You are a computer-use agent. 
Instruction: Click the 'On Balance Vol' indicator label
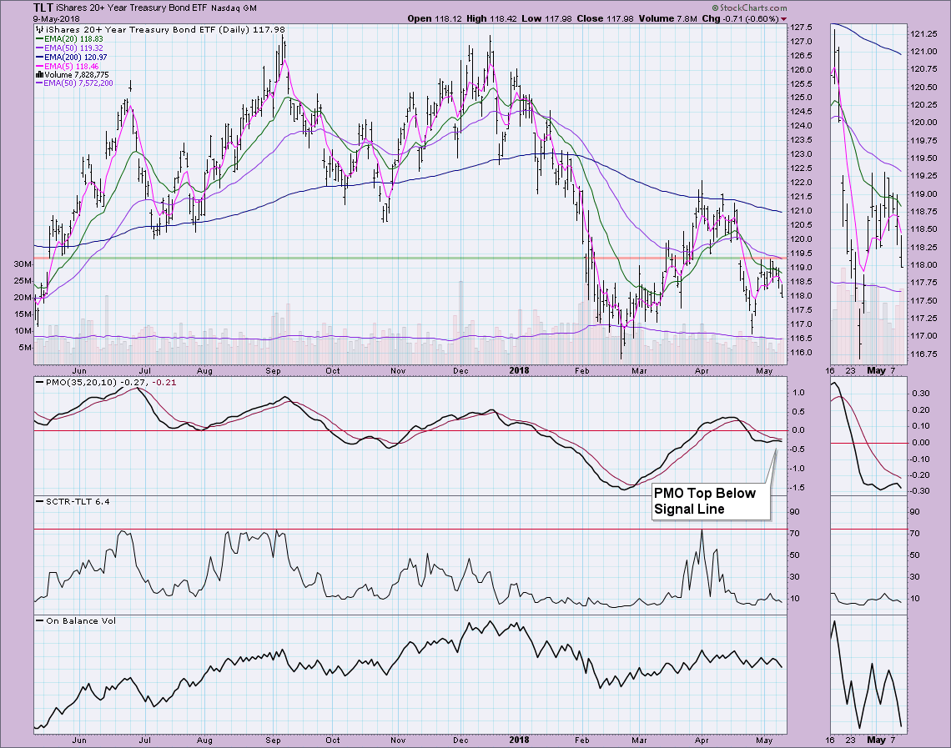pyautogui.click(x=81, y=620)
